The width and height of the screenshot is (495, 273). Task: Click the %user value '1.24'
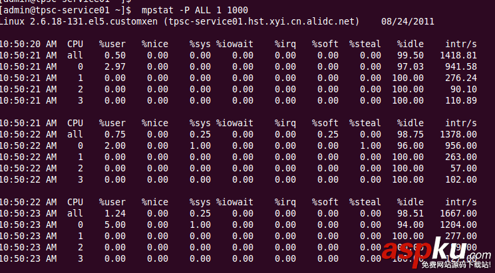point(115,214)
